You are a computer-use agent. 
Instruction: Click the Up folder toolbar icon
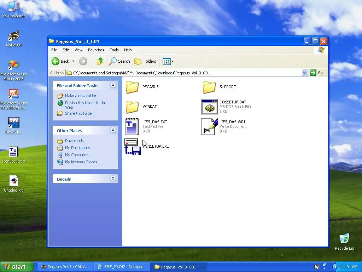[100, 61]
